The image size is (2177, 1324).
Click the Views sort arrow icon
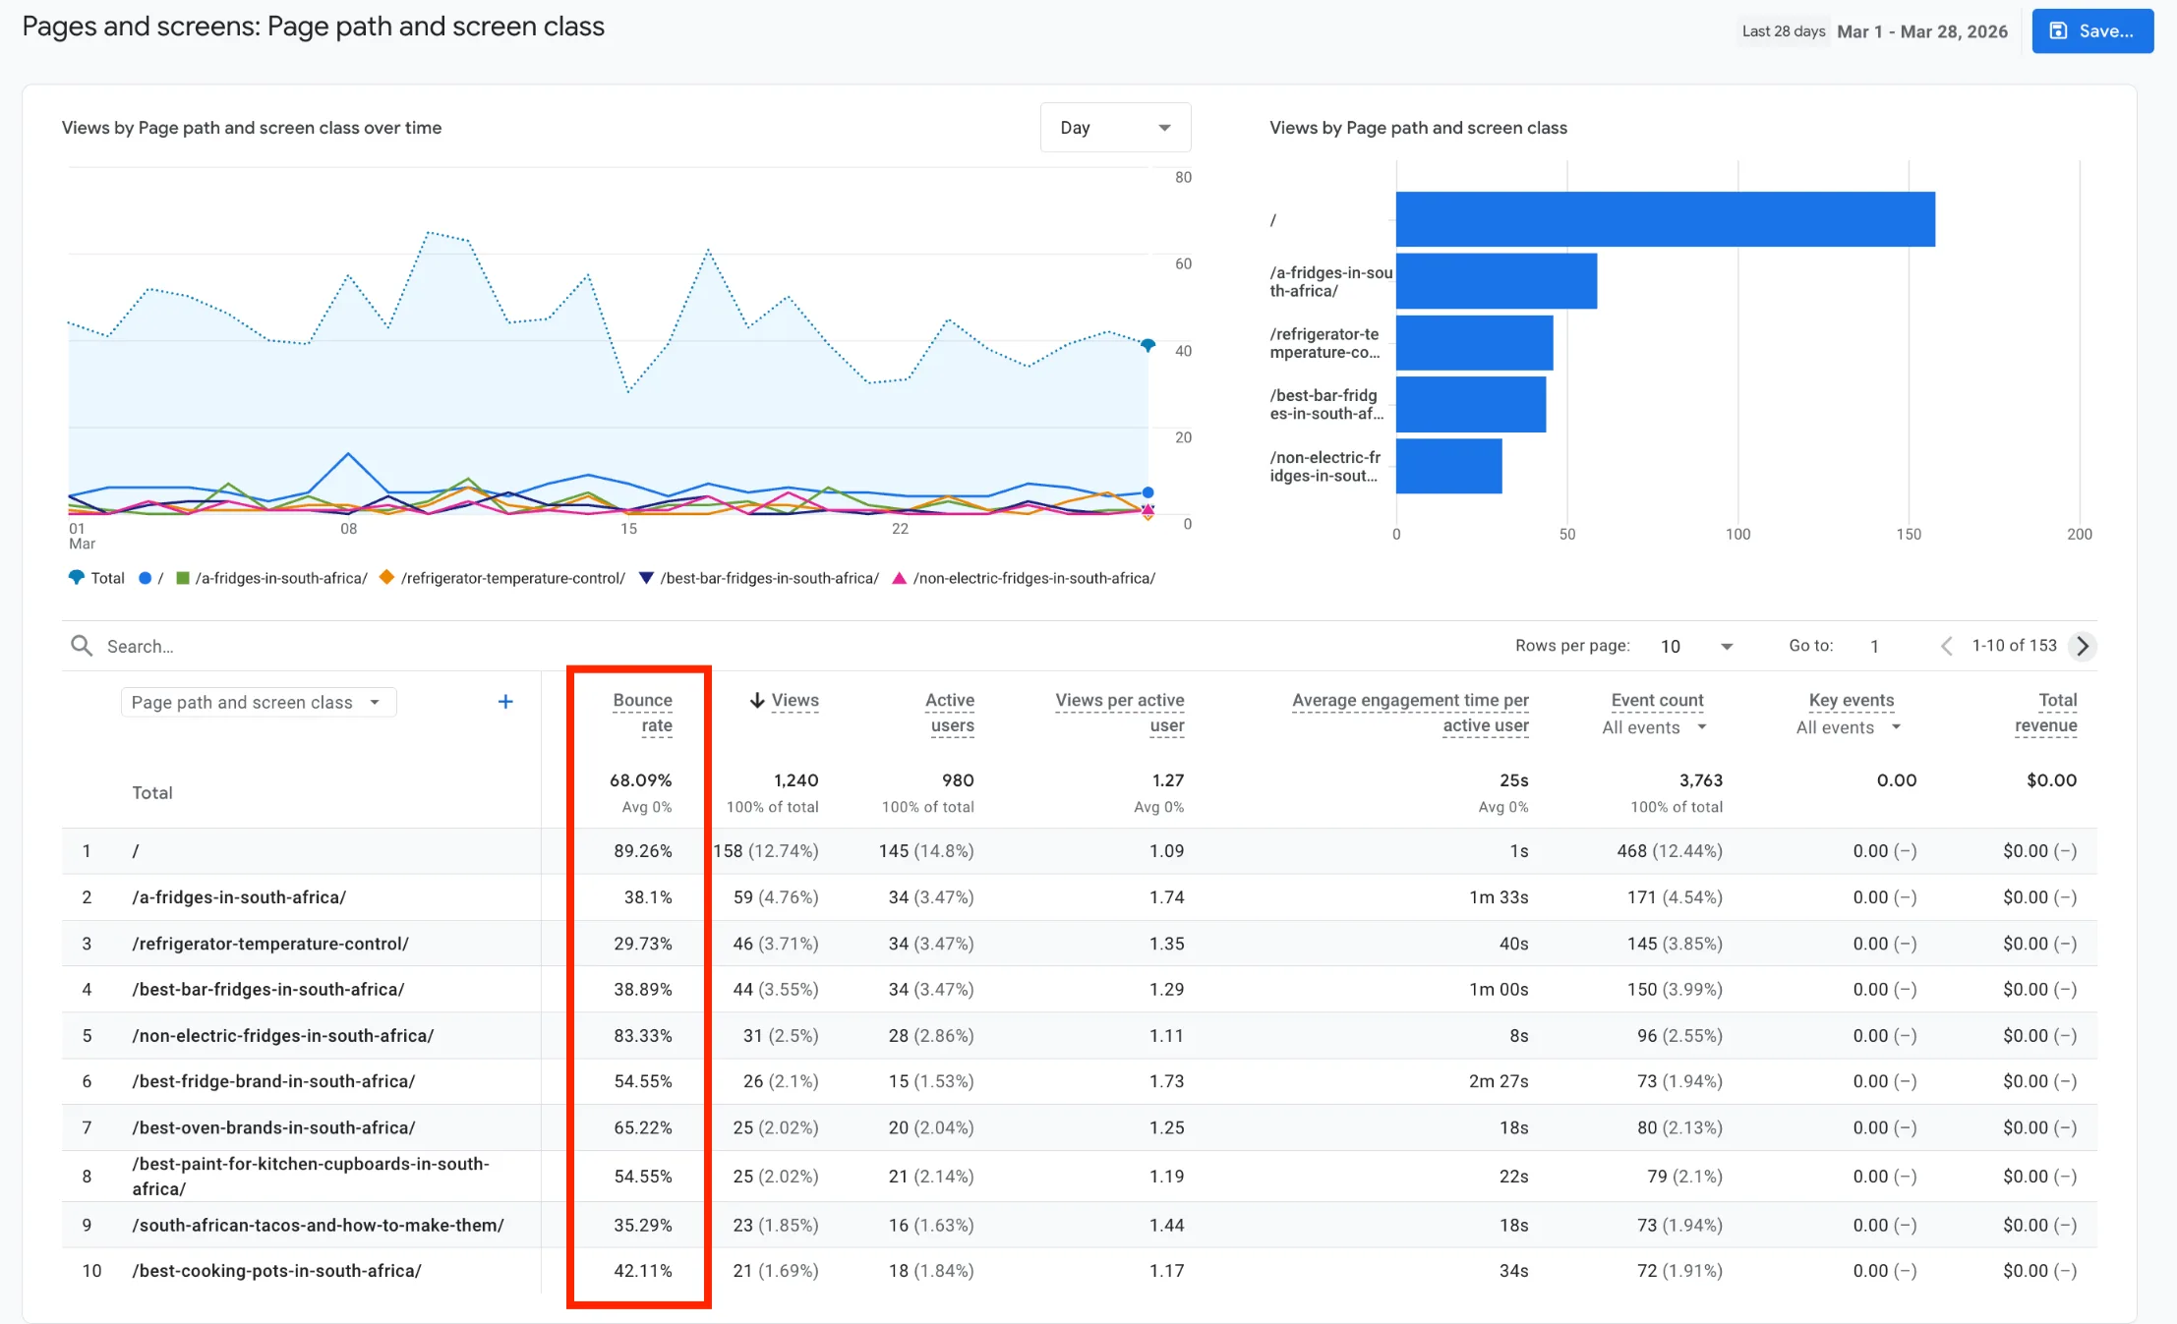coord(757,700)
